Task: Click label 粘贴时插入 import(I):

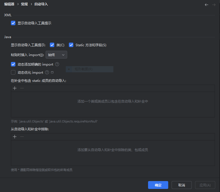Action: (x=27, y=55)
